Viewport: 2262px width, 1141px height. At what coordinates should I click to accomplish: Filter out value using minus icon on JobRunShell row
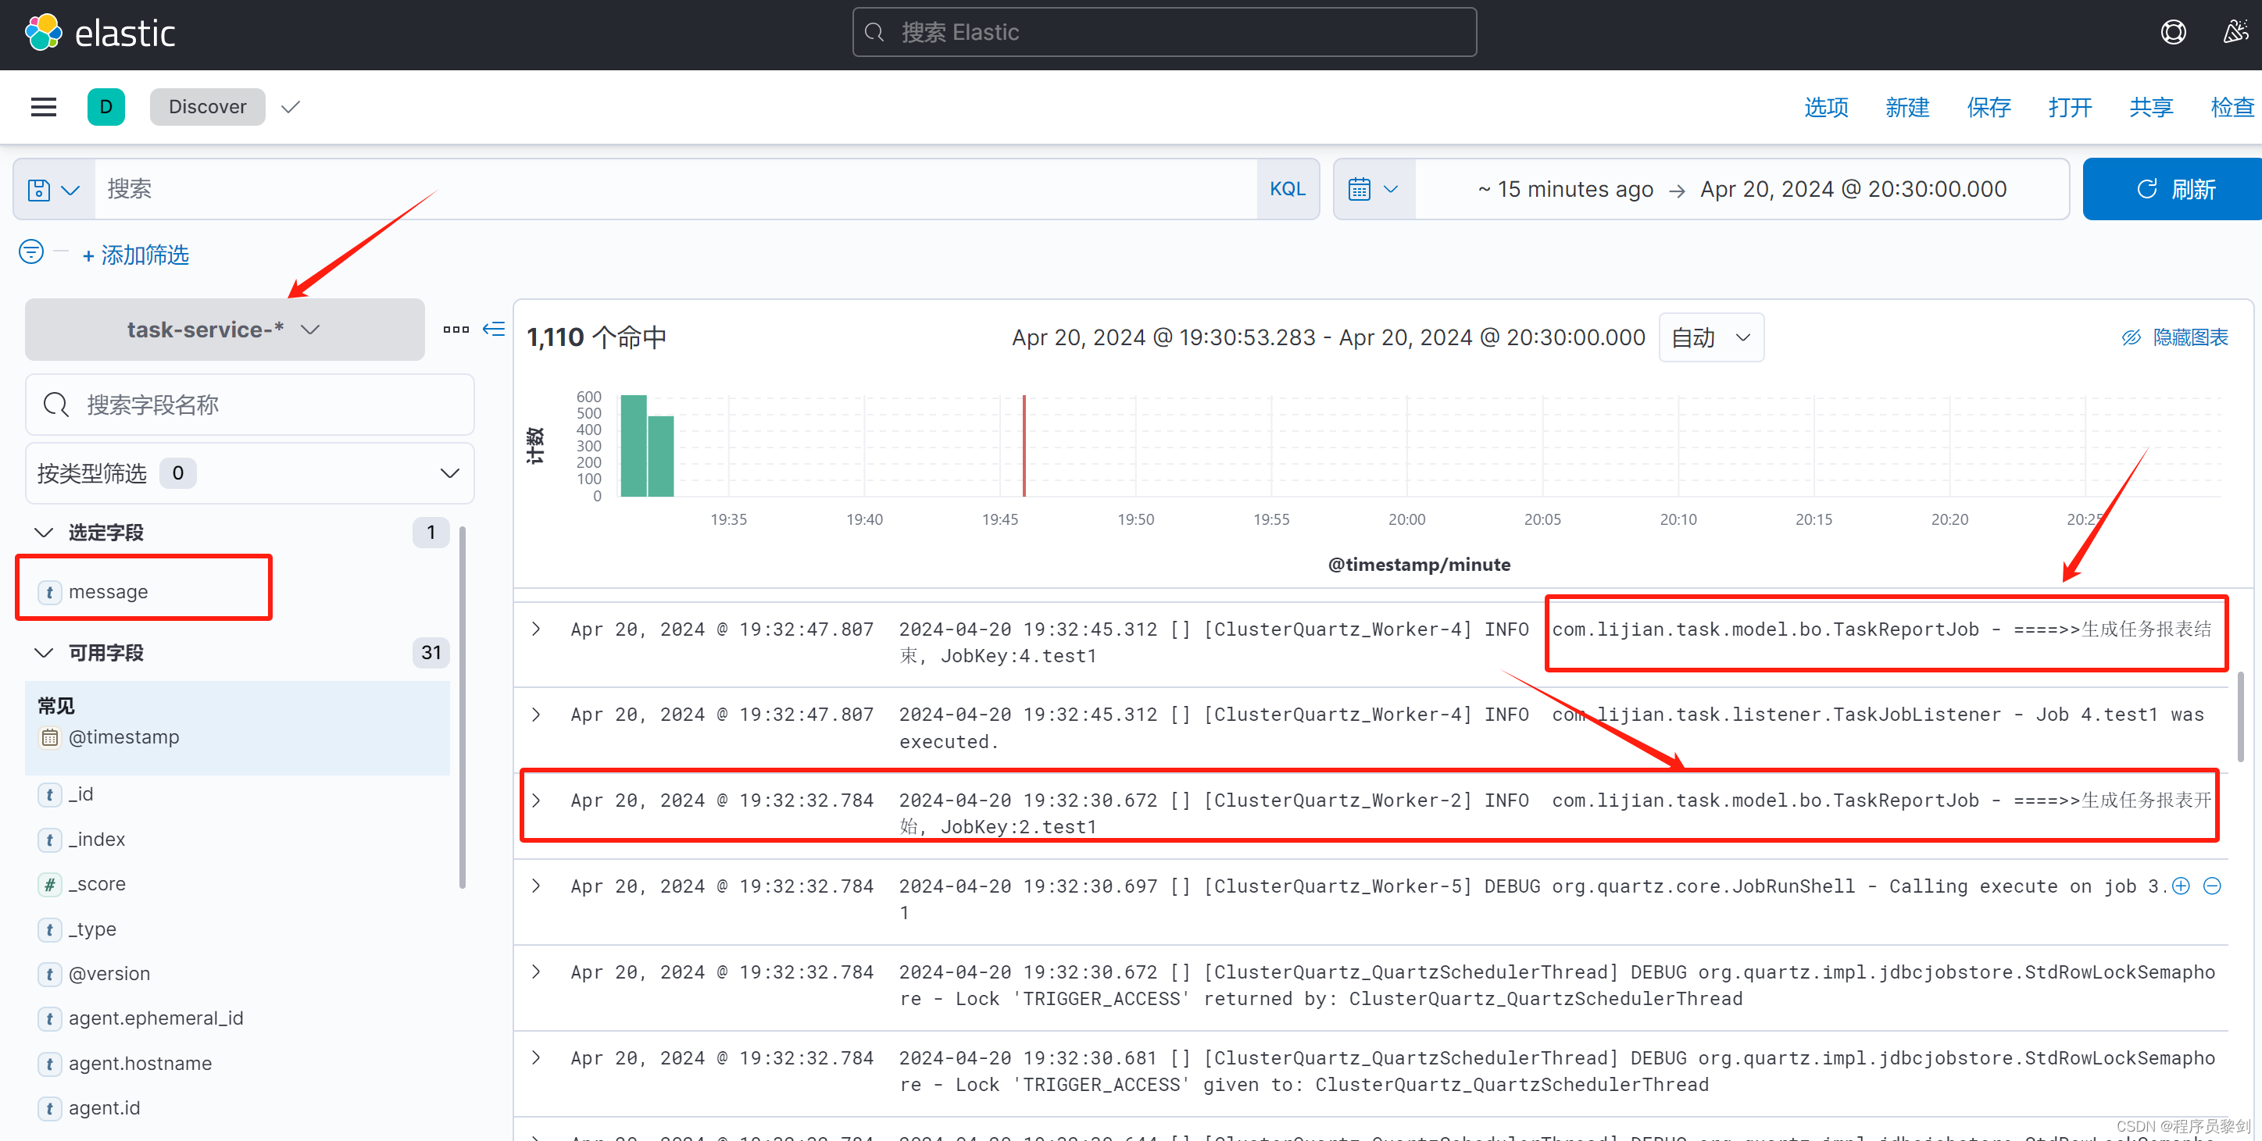(2212, 886)
